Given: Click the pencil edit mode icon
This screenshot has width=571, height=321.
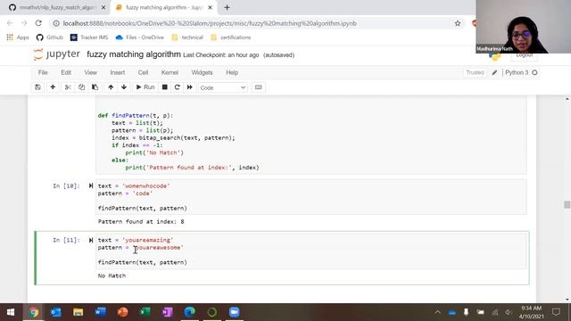Looking at the screenshot, I should [494, 72].
